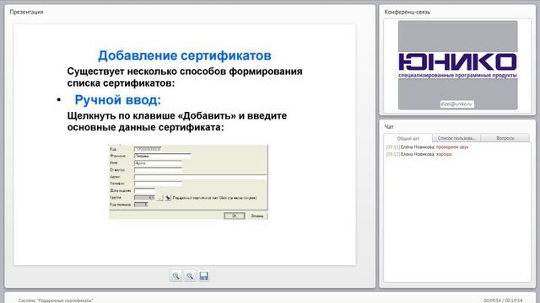Open the Общий чат tab
This screenshot has height=303, width=540.
tap(408, 138)
